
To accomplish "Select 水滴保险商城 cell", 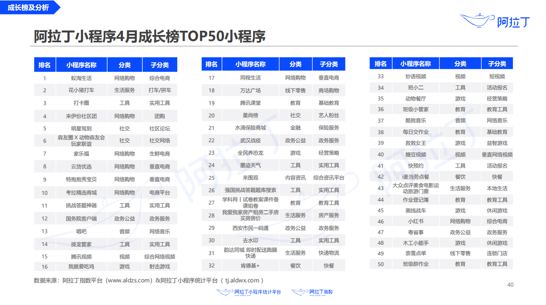I will tap(251, 128).
